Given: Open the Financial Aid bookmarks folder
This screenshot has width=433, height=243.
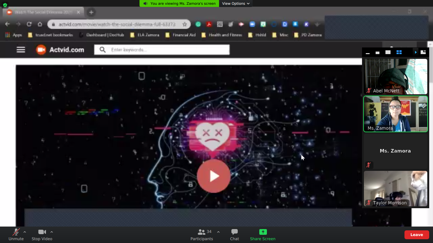Looking at the screenshot, I should [180, 35].
